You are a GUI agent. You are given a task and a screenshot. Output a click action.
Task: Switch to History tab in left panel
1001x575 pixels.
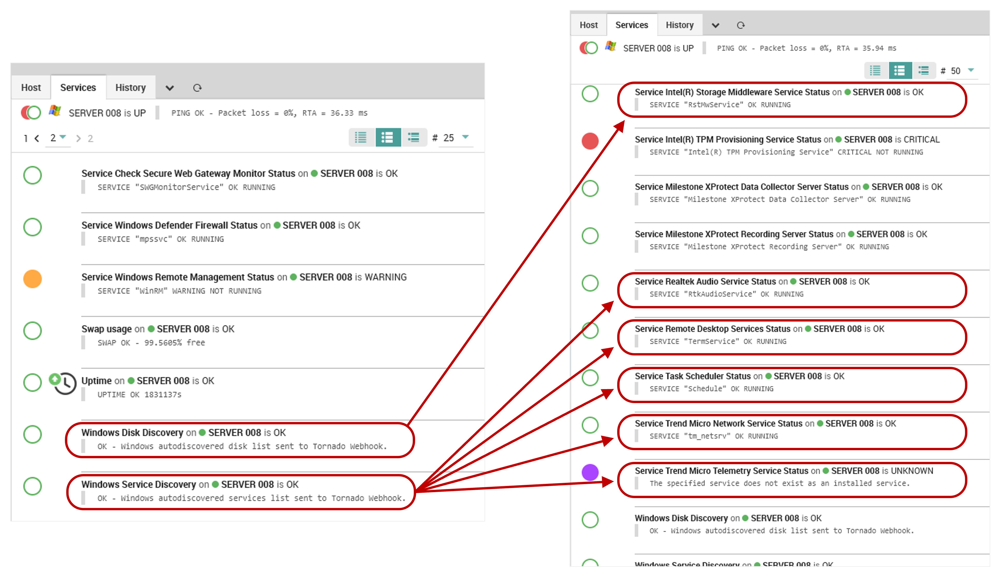tap(131, 87)
